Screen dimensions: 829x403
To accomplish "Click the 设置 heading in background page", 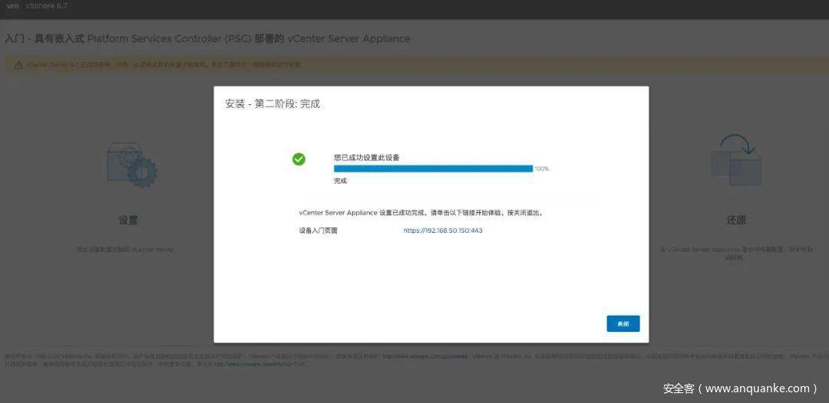I will 128,220.
